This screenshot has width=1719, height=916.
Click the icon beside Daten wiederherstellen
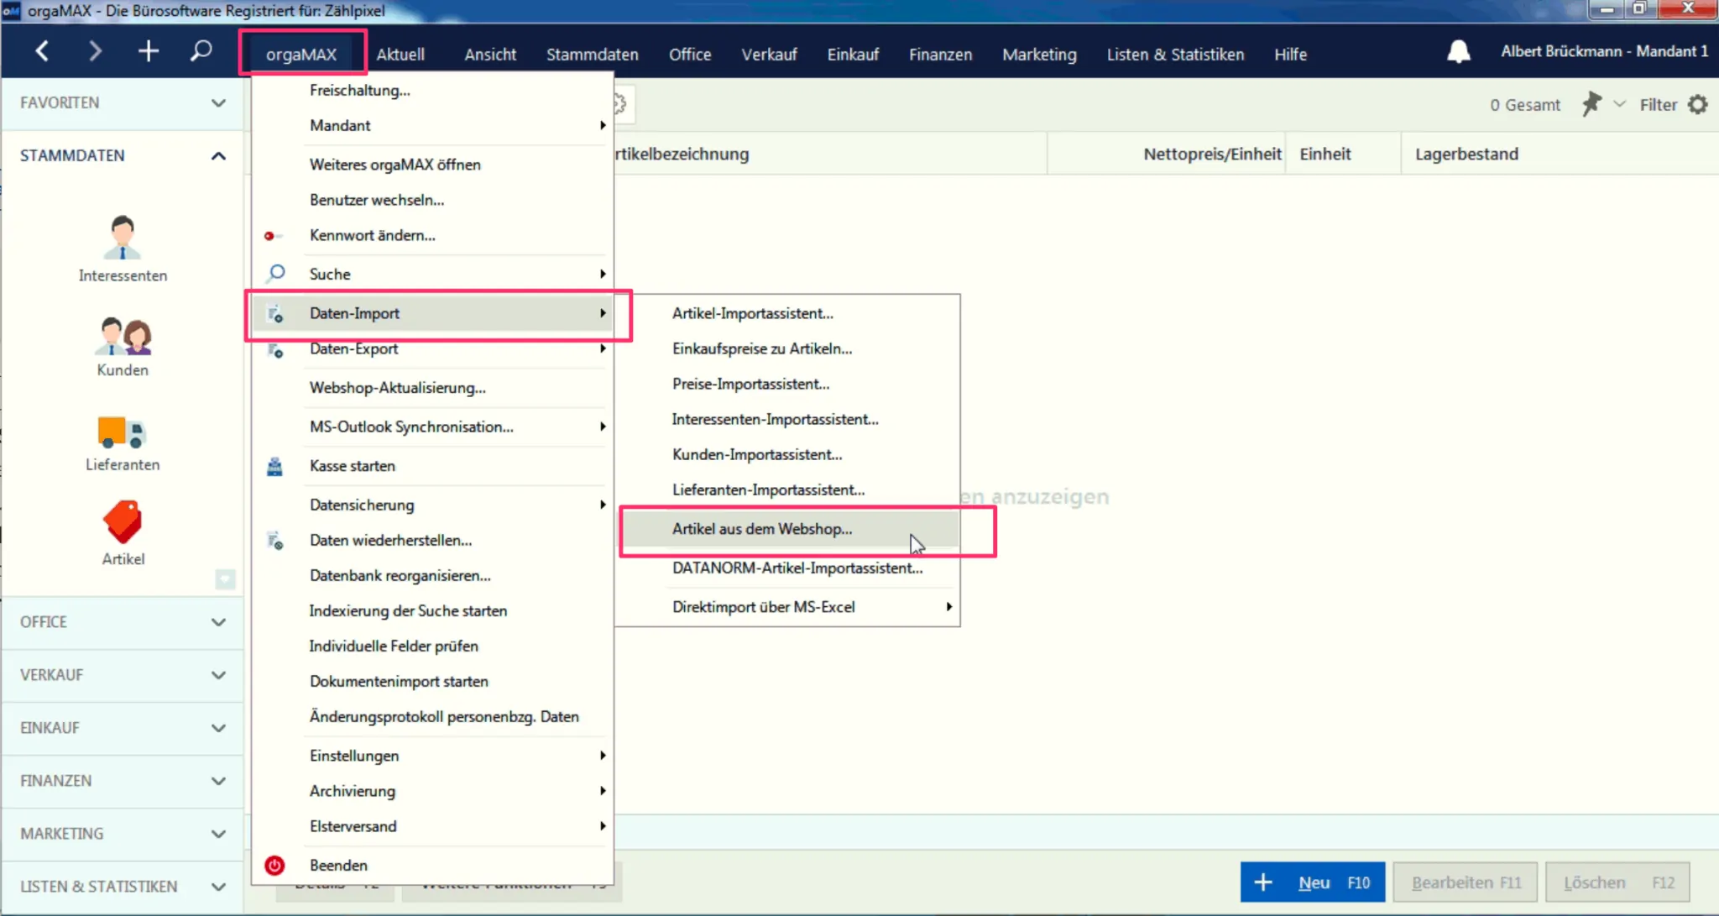pos(275,541)
